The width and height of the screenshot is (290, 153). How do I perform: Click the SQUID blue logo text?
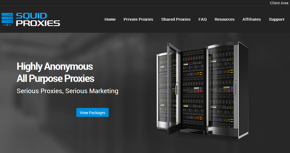pos(31,16)
